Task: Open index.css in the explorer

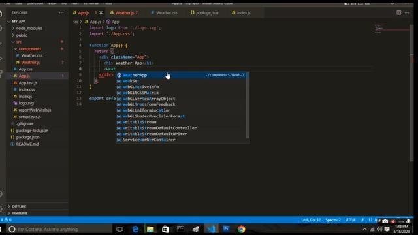Action: 26,90
